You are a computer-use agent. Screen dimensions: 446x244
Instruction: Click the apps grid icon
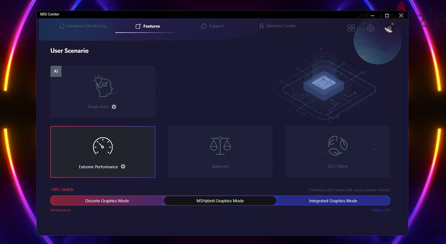coord(351,28)
